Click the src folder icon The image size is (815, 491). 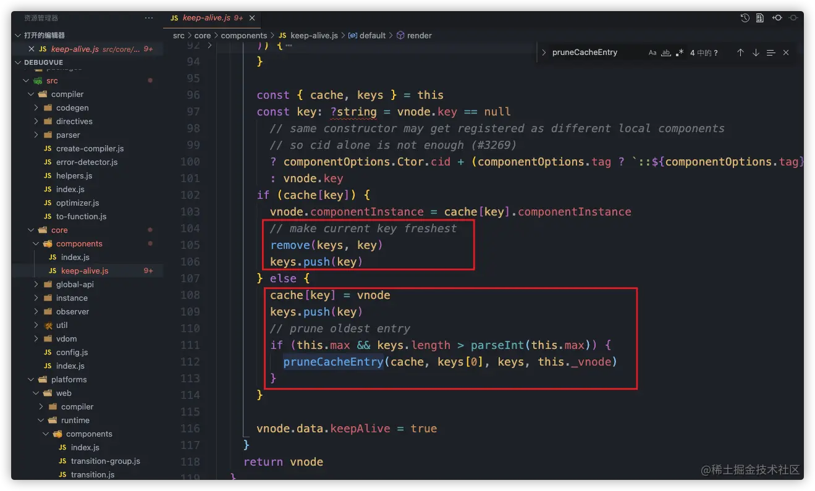[38, 81]
